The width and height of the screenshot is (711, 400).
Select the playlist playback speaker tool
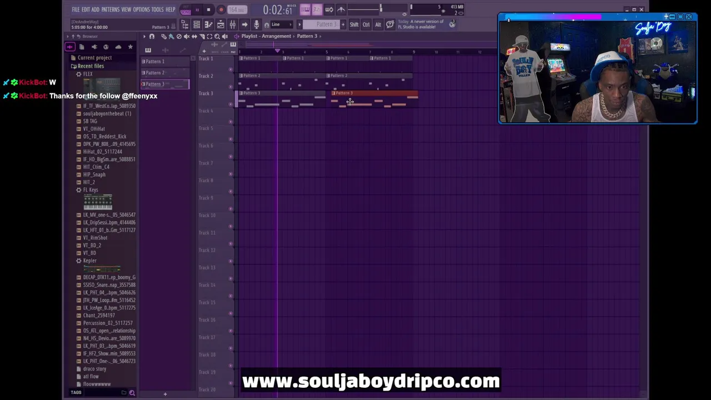(225, 36)
